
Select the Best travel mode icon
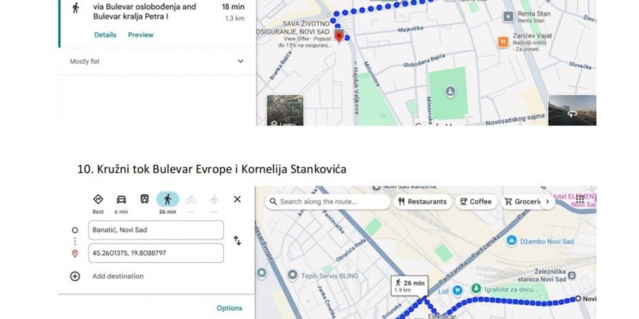click(x=98, y=199)
